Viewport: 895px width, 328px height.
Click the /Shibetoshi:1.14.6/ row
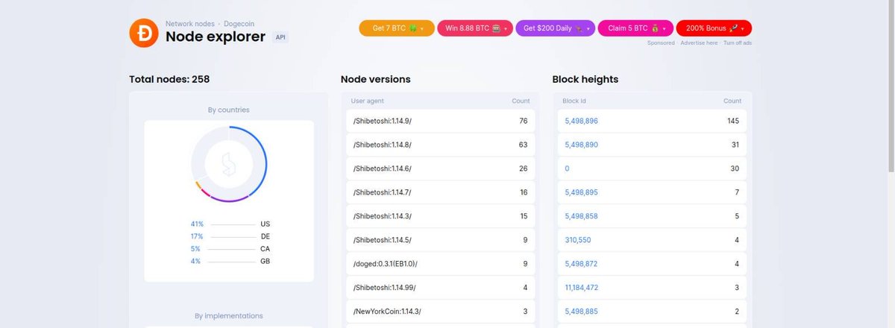440,168
